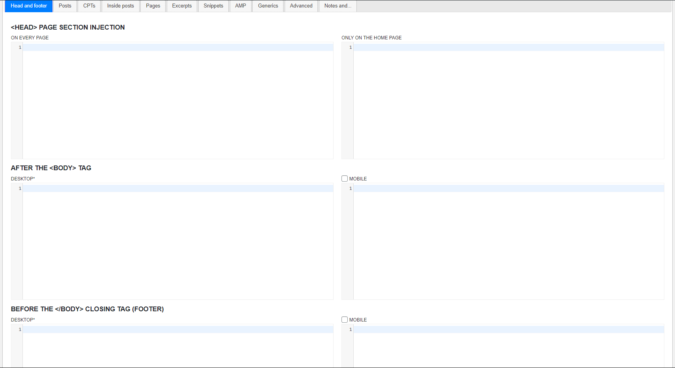Viewport: 675px width, 368px height.
Task: Open the Excerpts tab
Action: point(182,6)
